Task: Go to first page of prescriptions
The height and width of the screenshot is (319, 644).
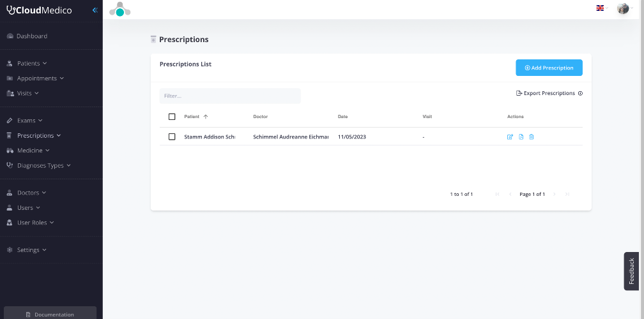Action: click(497, 195)
